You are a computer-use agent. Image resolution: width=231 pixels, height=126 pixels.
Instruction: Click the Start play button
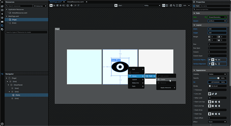(x=116, y=5)
